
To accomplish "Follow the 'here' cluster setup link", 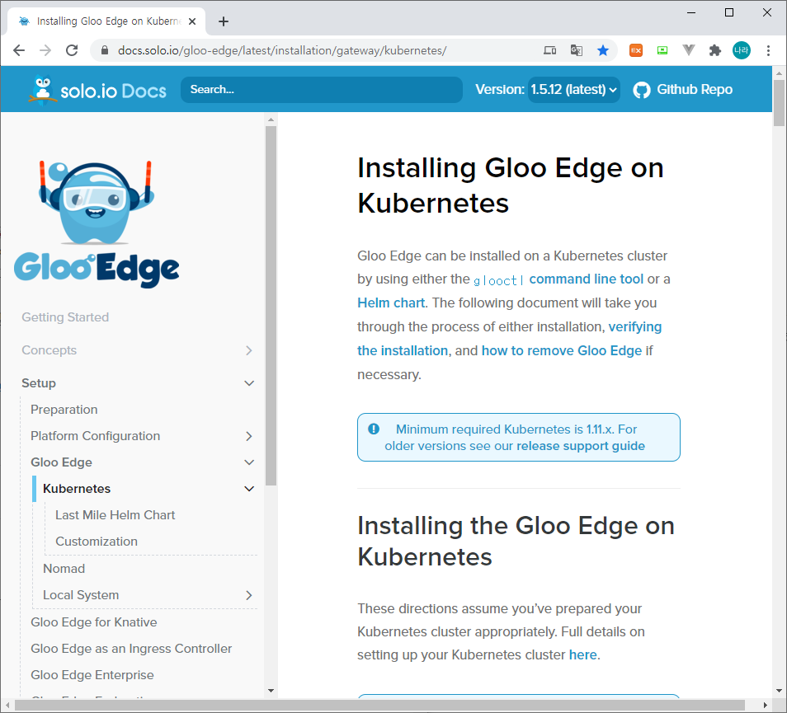I will (x=582, y=654).
